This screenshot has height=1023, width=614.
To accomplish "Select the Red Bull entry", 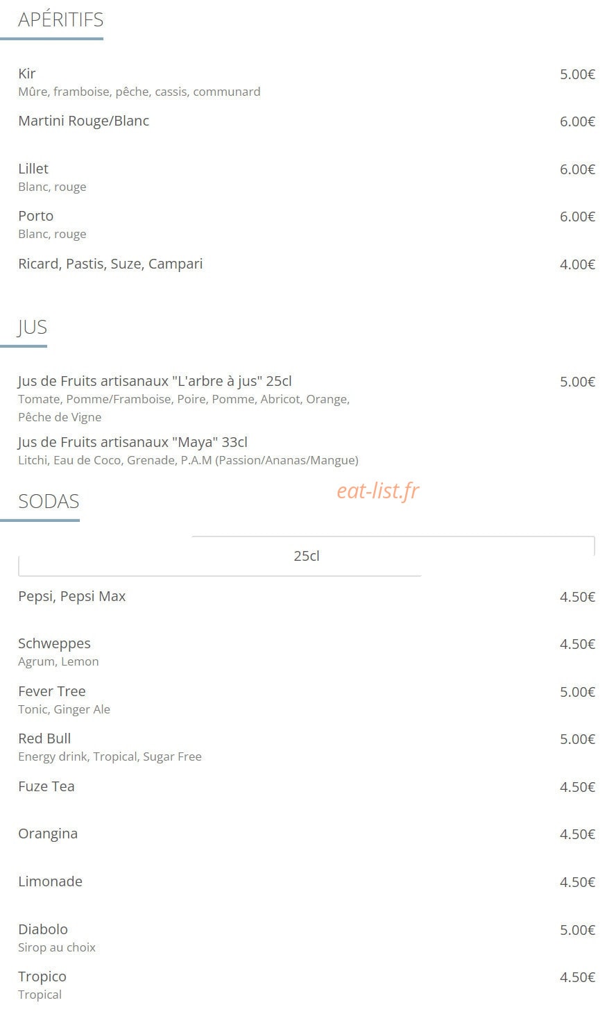I will [x=44, y=738].
